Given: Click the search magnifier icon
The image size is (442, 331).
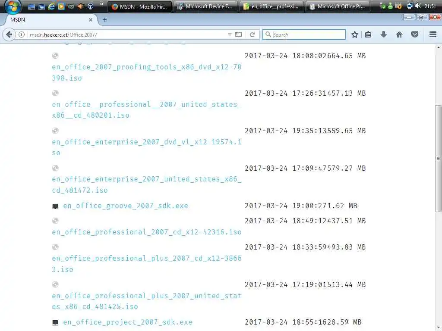Looking at the screenshot, I should (268, 34).
